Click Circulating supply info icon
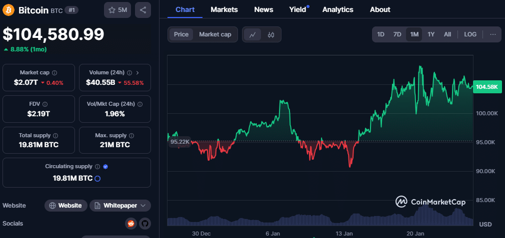The width and height of the screenshot is (505, 238). point(97,167)
